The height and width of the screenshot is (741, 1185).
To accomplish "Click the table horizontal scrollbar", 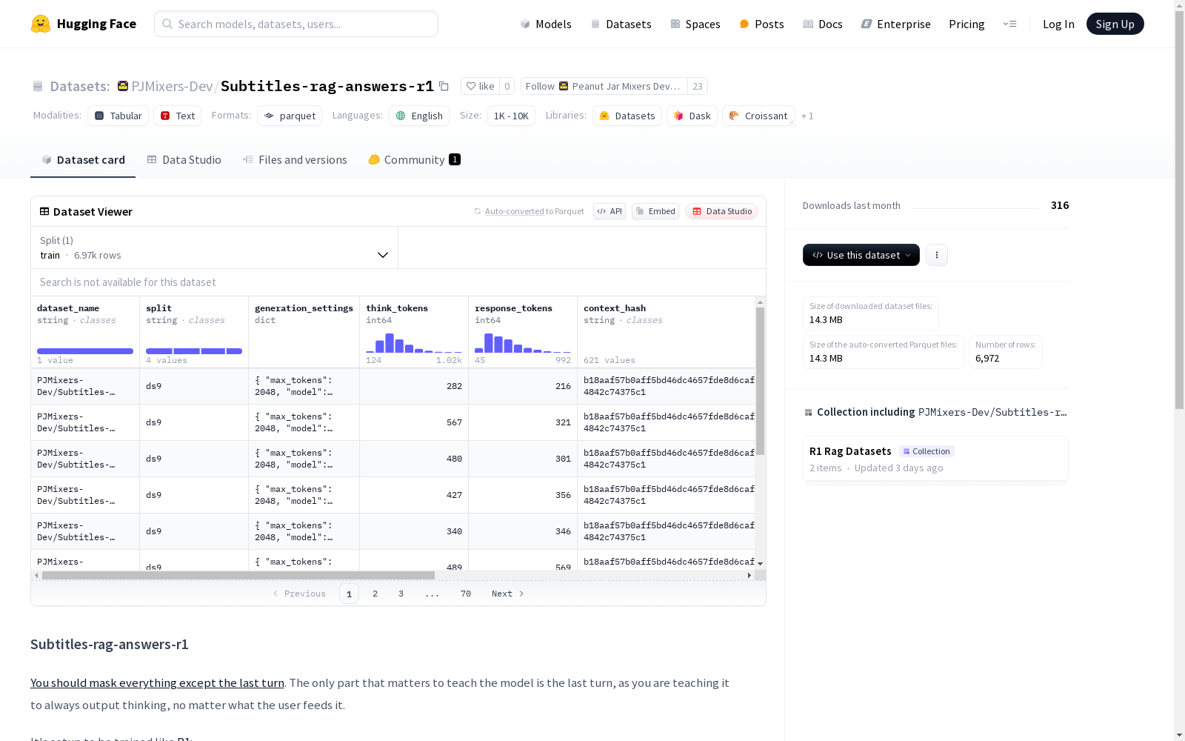I will click(238, 575).
